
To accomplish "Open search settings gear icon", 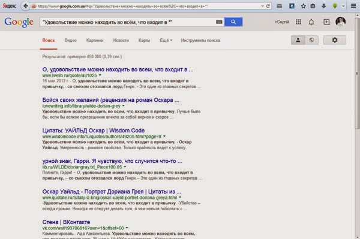I will point(335,40).
